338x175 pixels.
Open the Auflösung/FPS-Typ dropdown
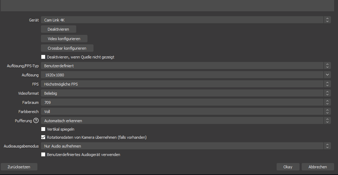(x=186, y=66)
